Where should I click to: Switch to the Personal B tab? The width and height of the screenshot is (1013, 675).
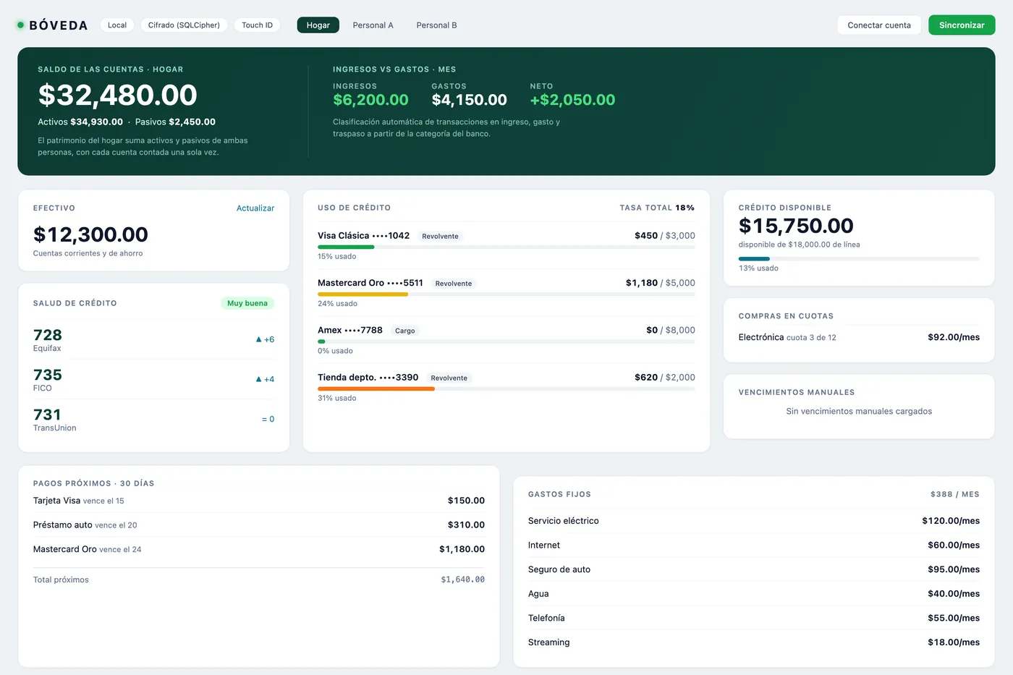click(436, 25)
